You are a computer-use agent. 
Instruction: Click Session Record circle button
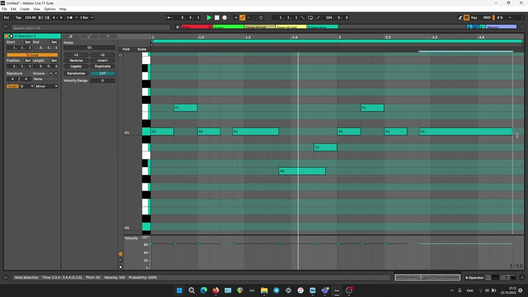(261, 18)
